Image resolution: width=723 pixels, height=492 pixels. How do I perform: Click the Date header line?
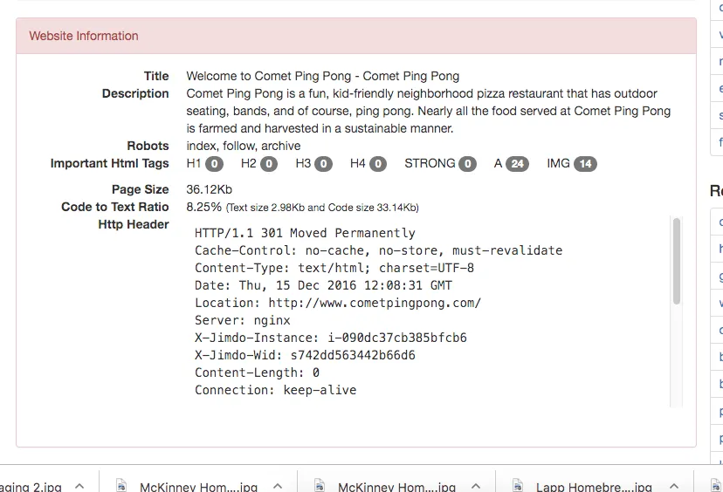323,285
